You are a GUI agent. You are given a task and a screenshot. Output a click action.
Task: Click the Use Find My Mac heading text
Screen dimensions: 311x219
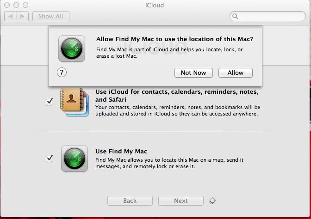click(x=121, y=151)
